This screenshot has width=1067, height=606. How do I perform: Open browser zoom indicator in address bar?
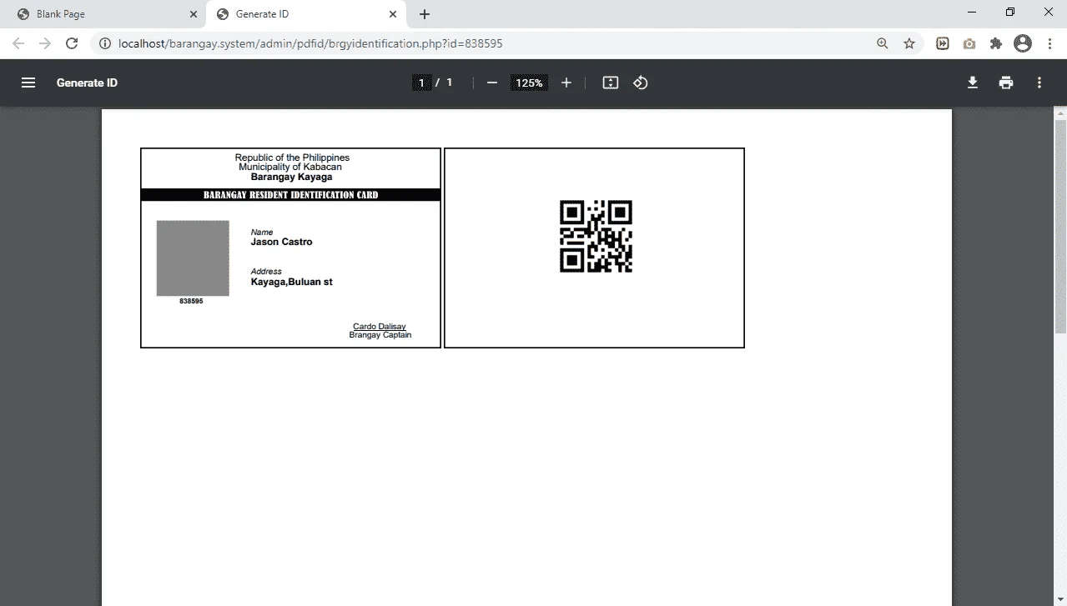(883, 43)
